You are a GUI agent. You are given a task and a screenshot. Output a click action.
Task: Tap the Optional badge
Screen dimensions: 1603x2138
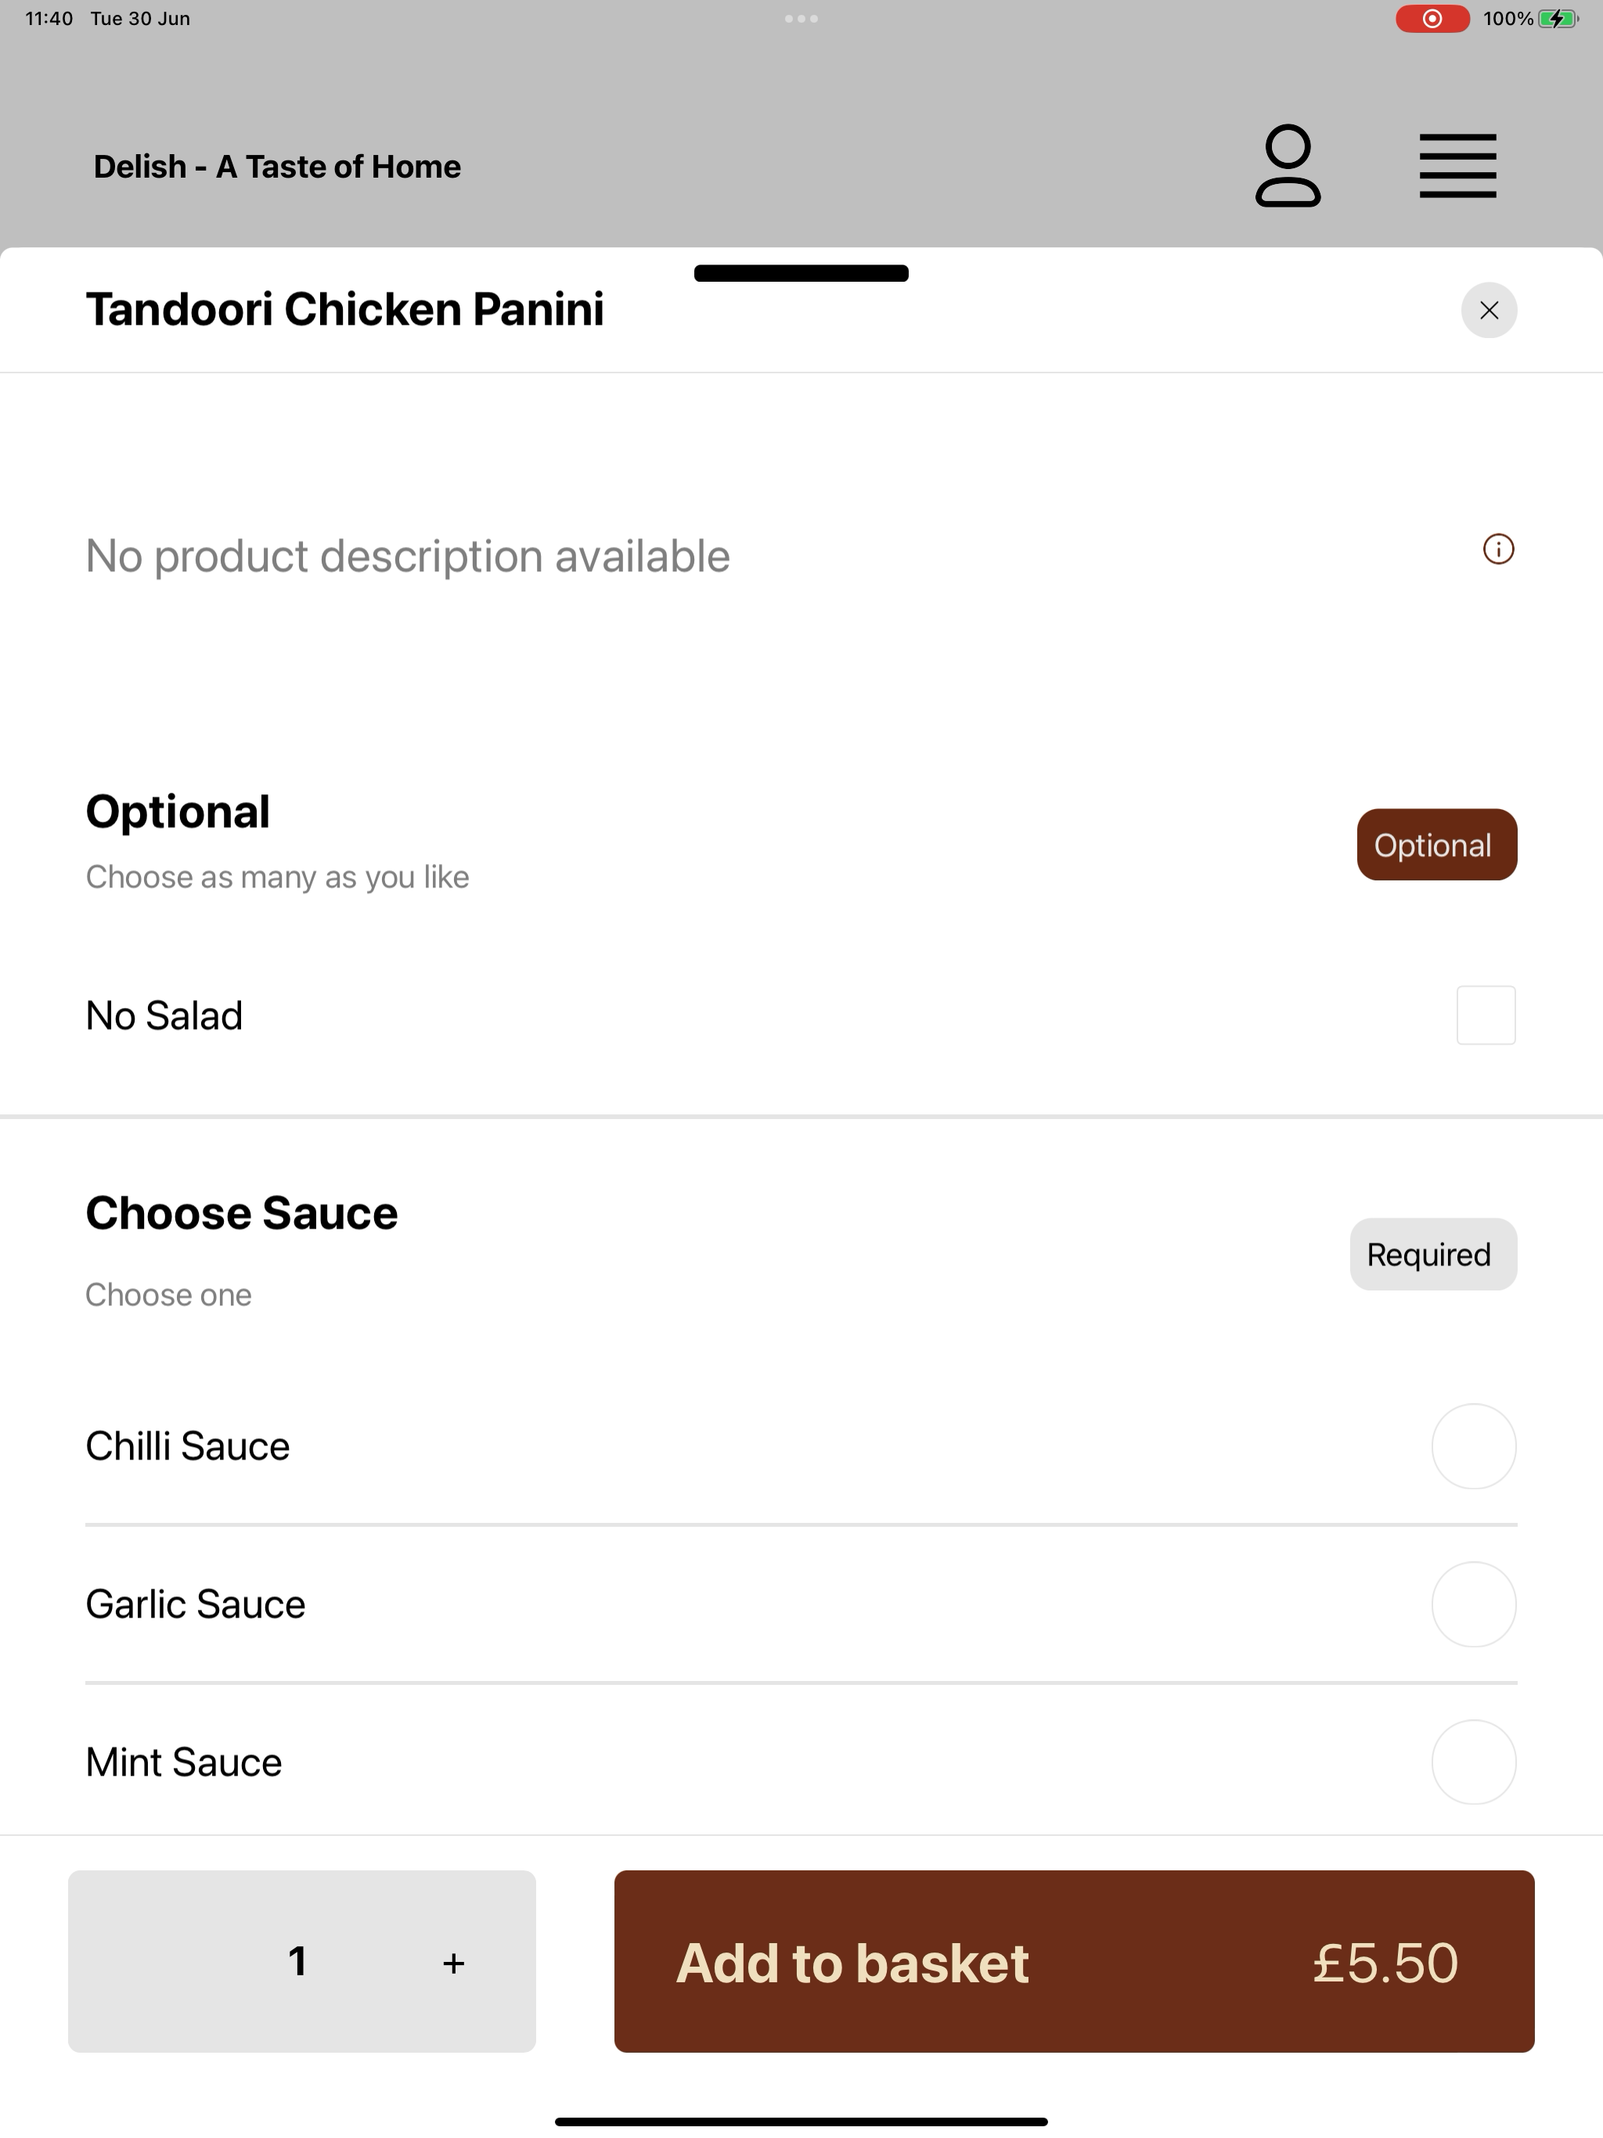tap(1437, 844)
